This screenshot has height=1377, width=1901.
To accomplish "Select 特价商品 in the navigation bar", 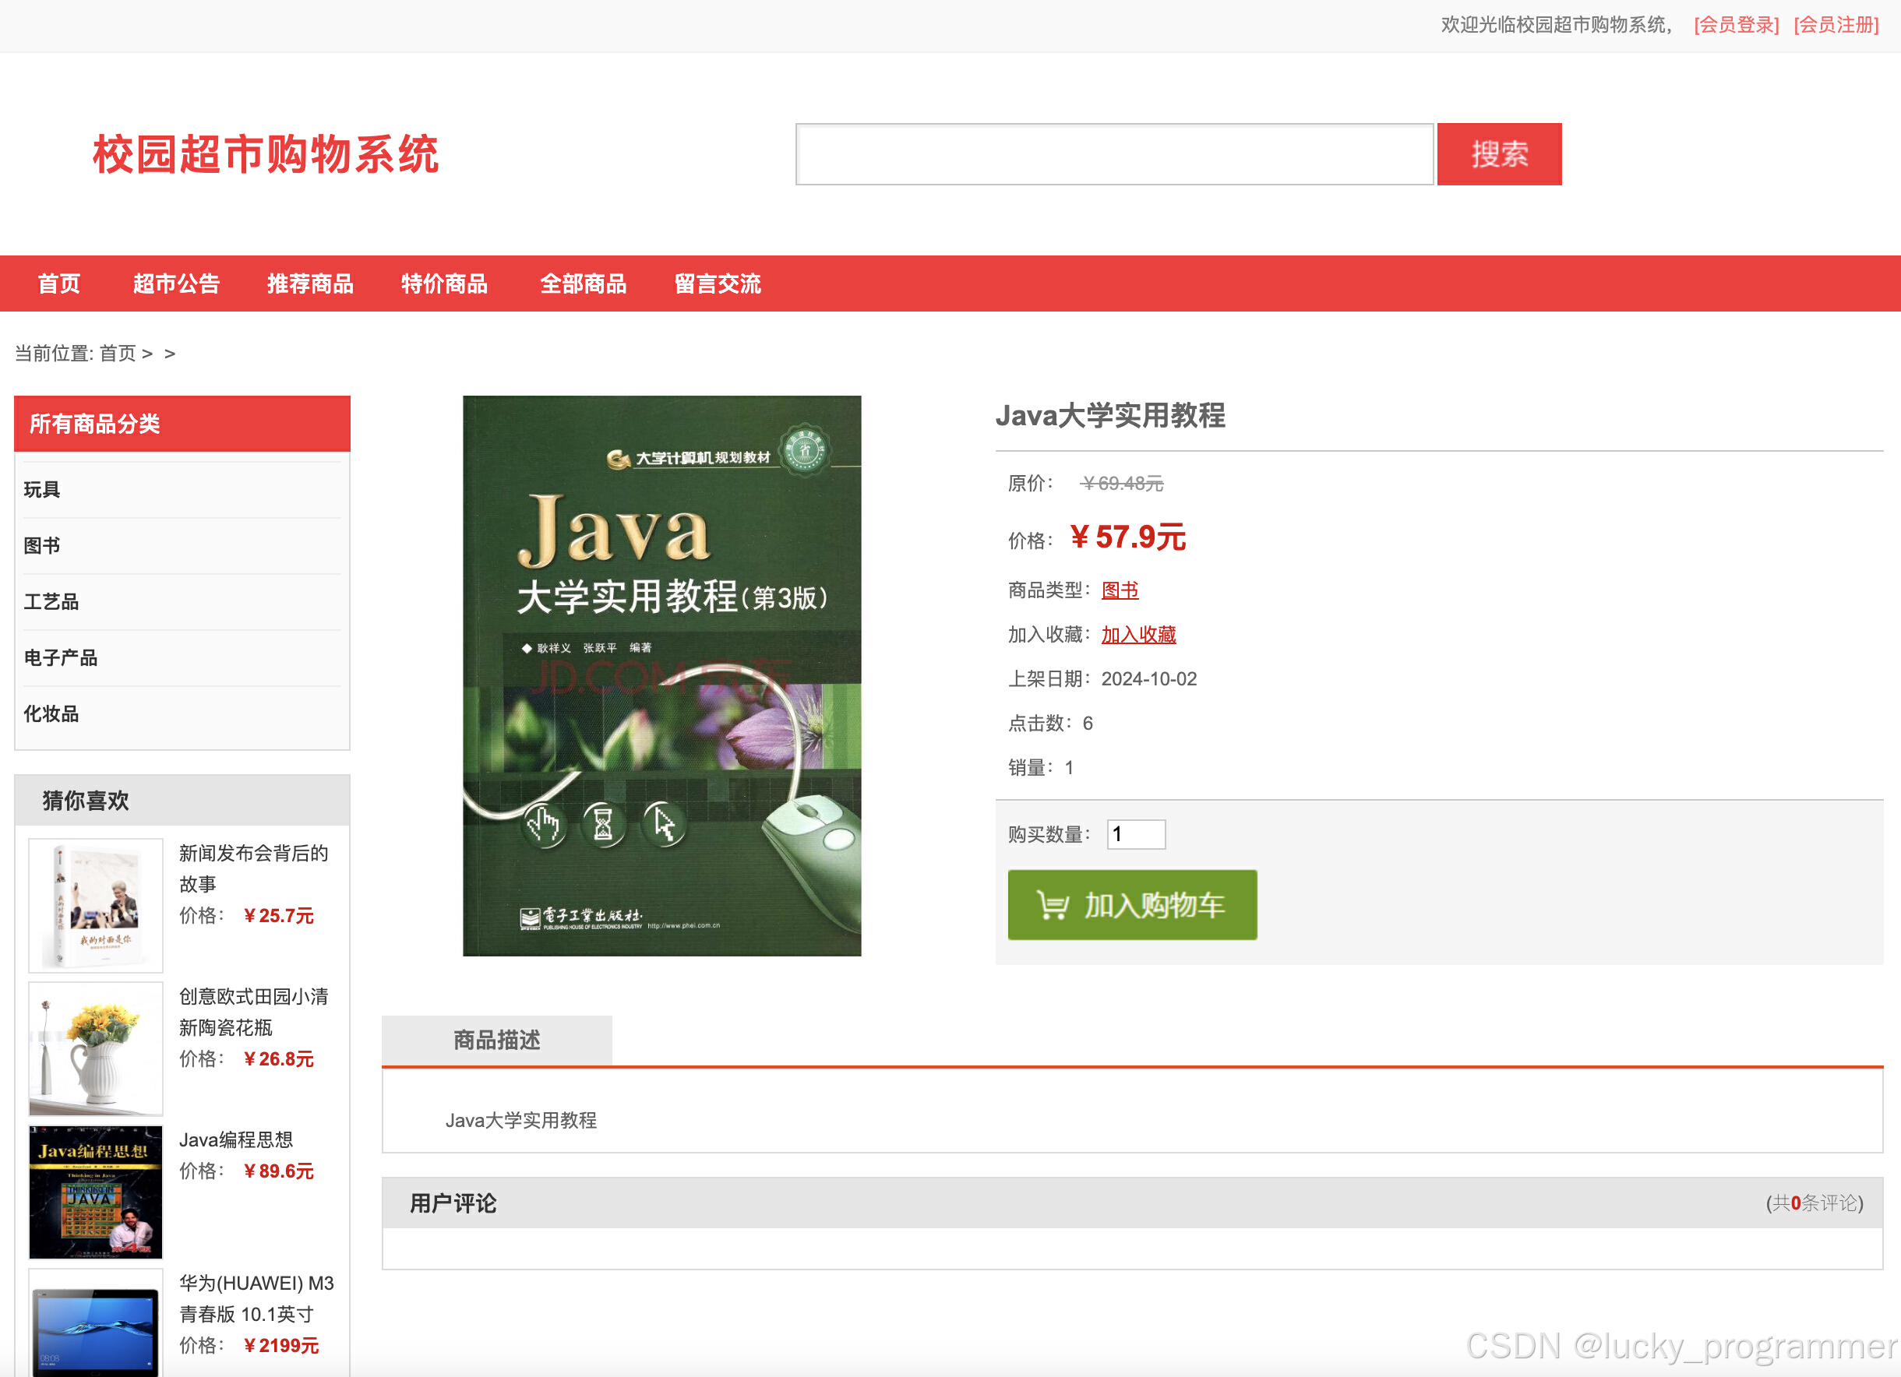I will [x=444, y=284].
